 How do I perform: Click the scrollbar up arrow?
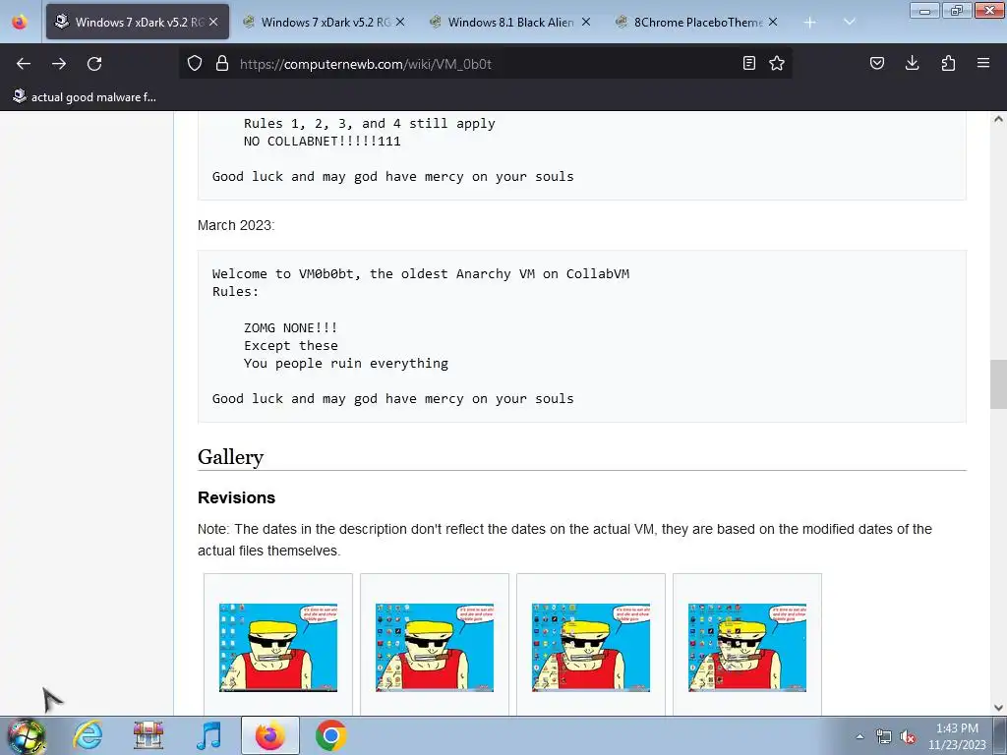998,119
